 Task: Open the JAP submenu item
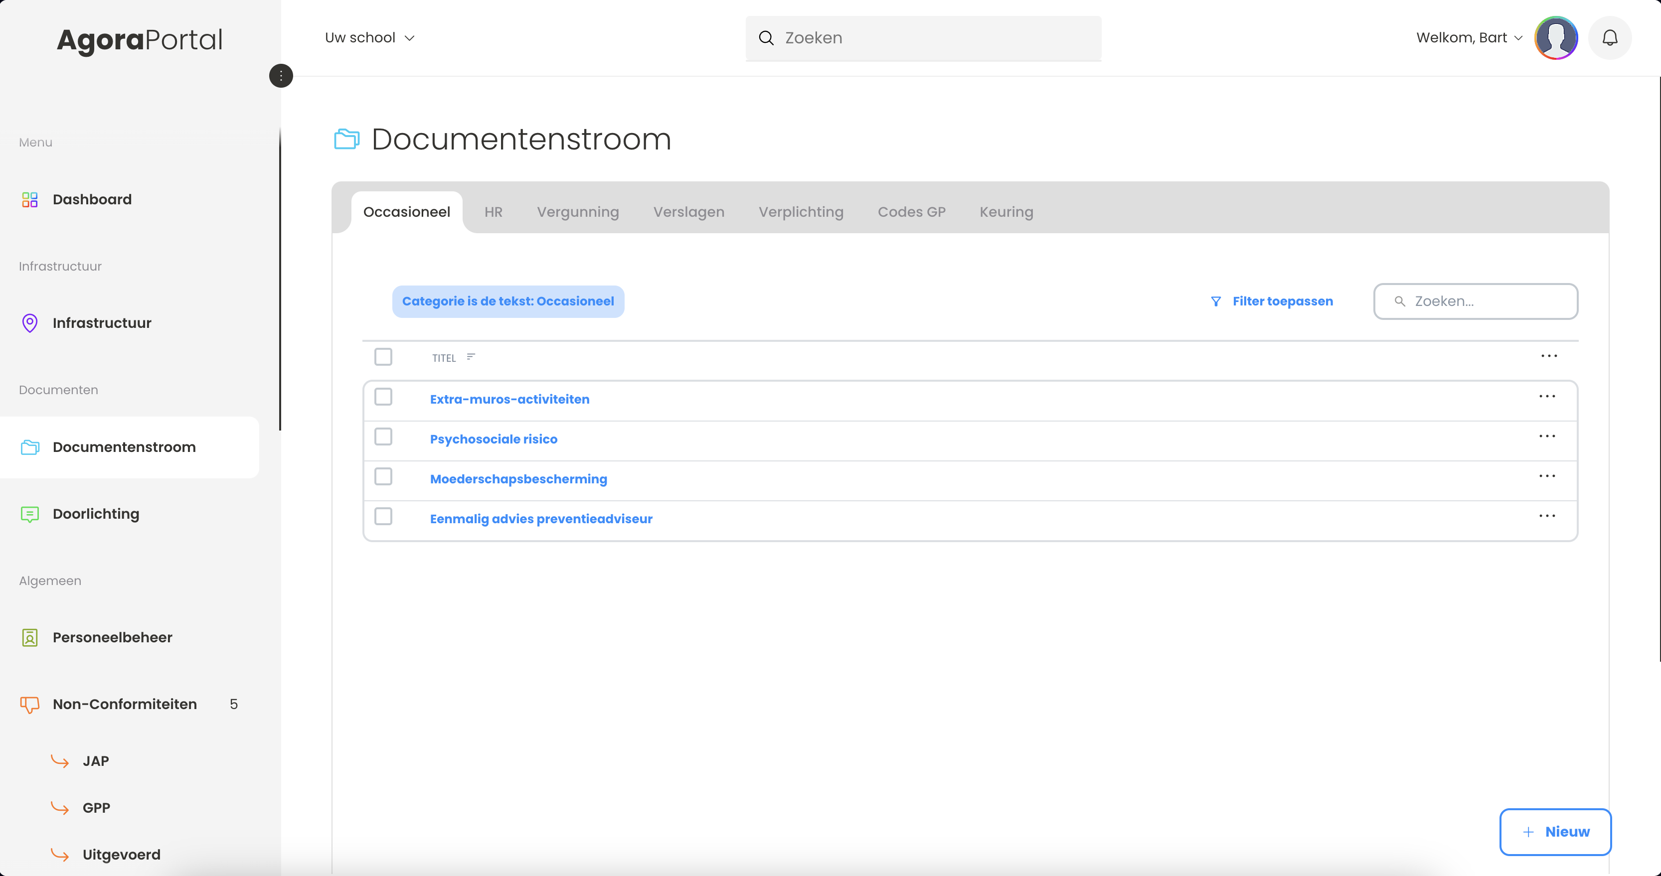[95, 761]
